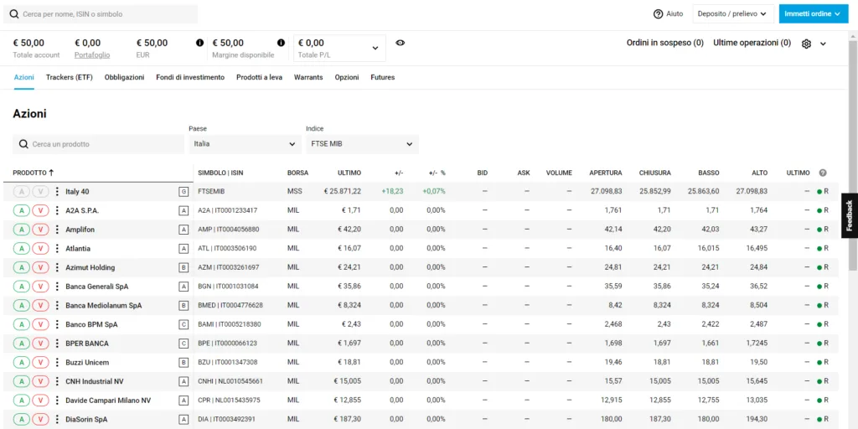This screenshot has height=429, width=858.
Task: Click the column help icon in table header
Action: tap(823, 173)
